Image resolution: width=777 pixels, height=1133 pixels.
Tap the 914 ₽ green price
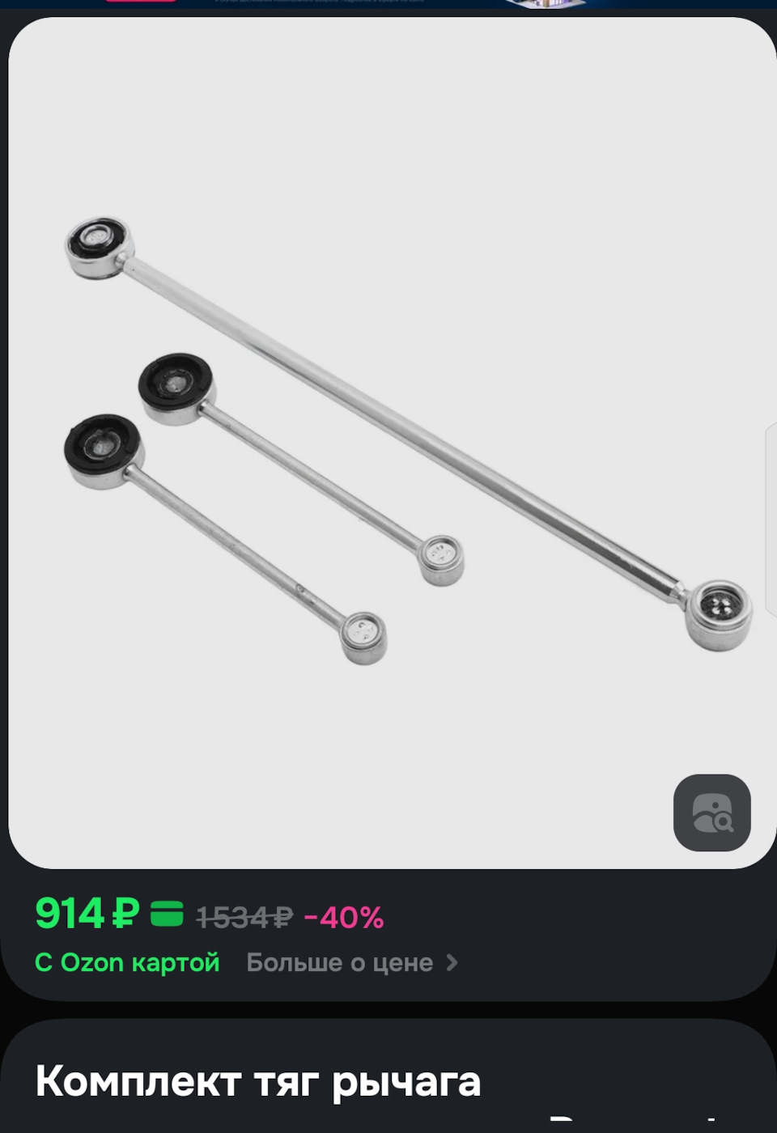coord(87,914)
